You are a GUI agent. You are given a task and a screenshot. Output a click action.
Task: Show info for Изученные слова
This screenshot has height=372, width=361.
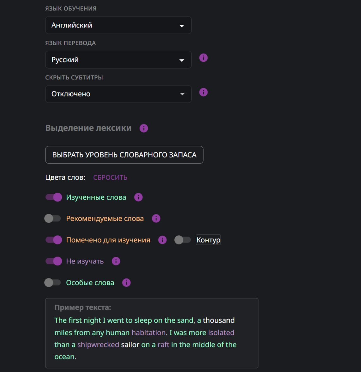point(138,197)
